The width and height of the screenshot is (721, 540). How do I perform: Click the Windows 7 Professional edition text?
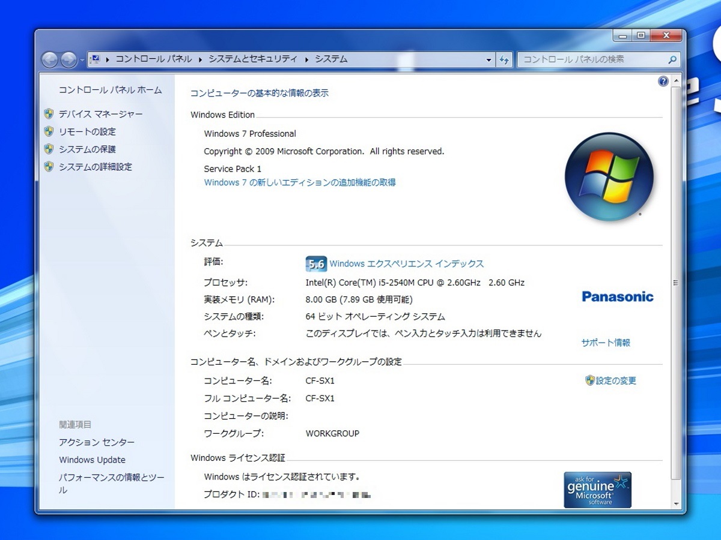(250, 134)
